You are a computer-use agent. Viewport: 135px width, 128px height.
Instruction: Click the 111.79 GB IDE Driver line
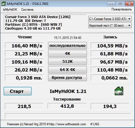pyautogui.click(x=26, y=21)
